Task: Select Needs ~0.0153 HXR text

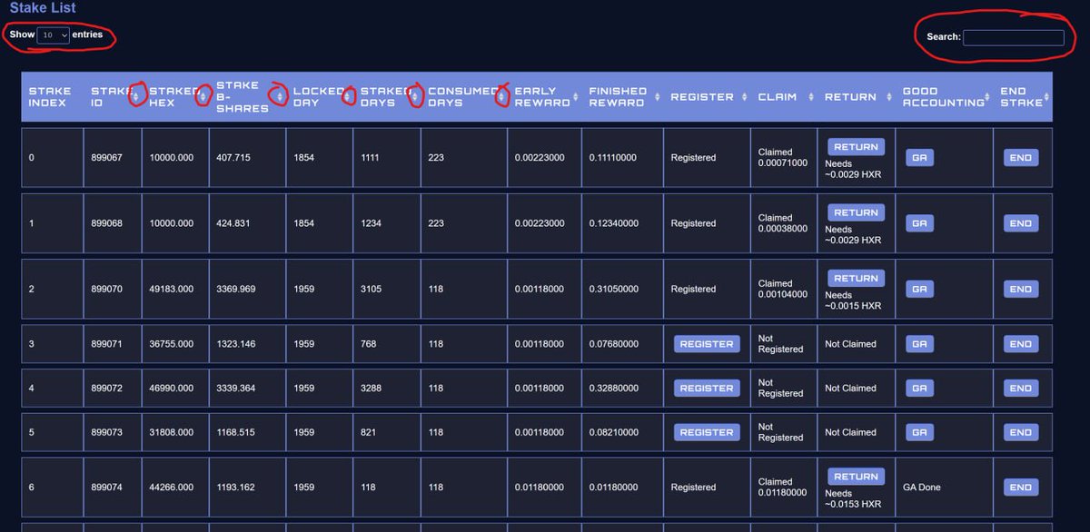Action: click(853, 498)
